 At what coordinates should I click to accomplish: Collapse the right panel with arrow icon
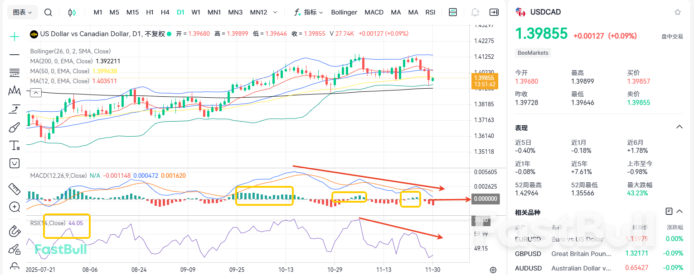coord(494,12)
